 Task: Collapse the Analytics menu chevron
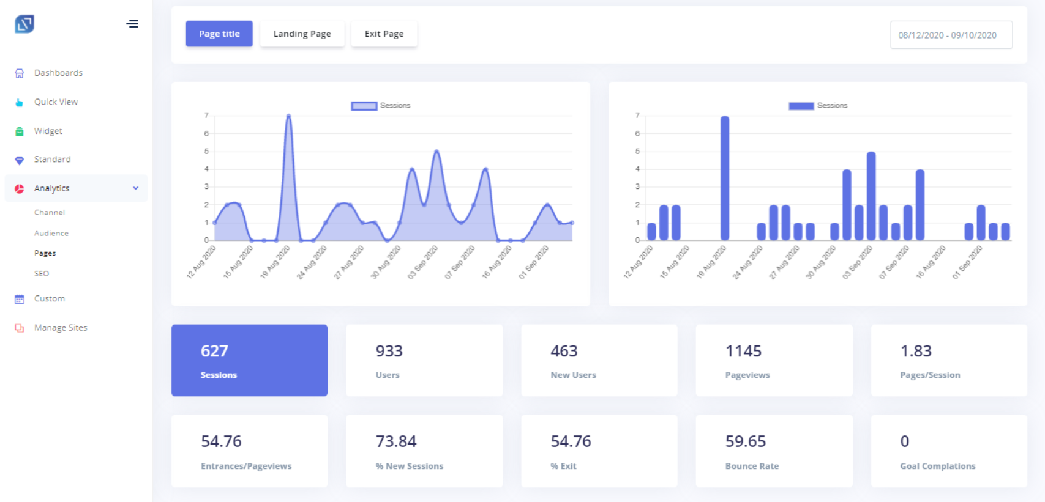pyautogui.click(x=136, y=188)
